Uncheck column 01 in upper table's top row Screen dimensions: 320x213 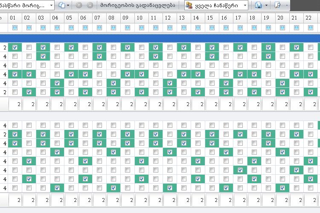pos(15,47)
